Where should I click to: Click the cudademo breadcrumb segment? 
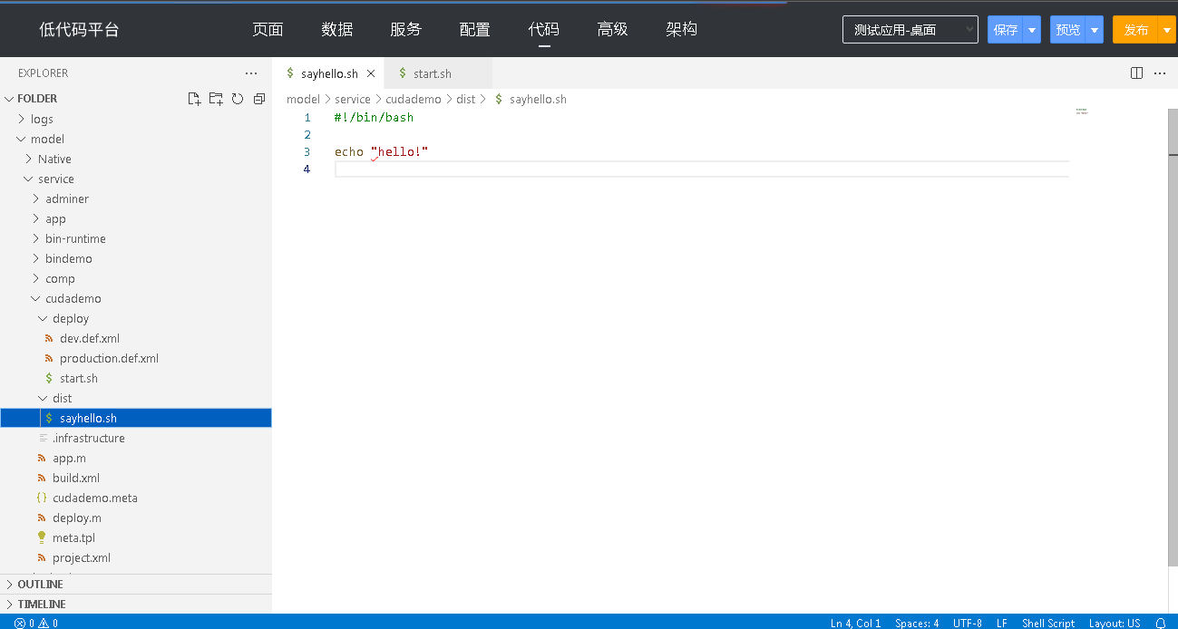pos(414,99)
